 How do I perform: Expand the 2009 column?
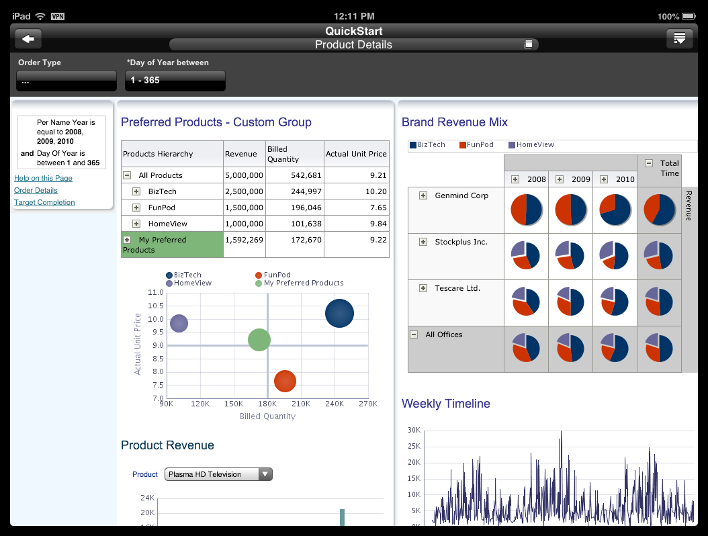(x=560, y=179)
